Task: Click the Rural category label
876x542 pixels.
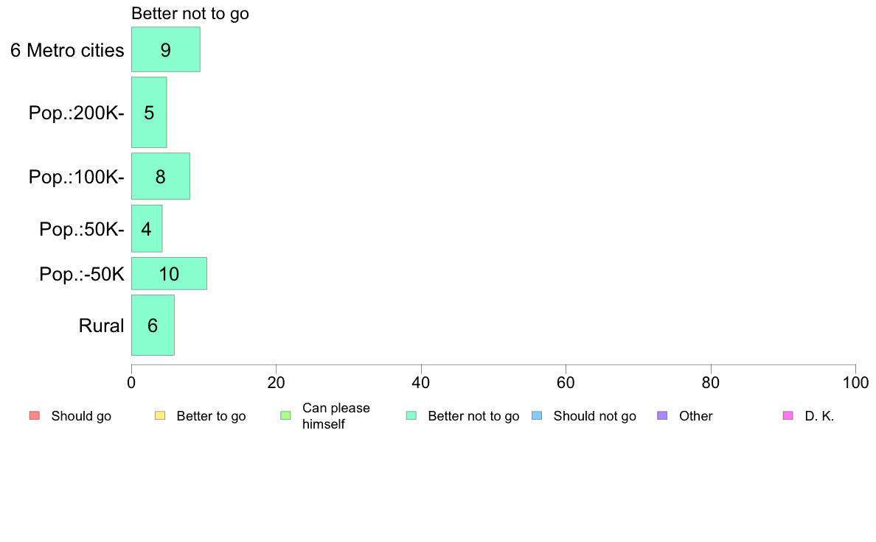Action: [101, 325]
